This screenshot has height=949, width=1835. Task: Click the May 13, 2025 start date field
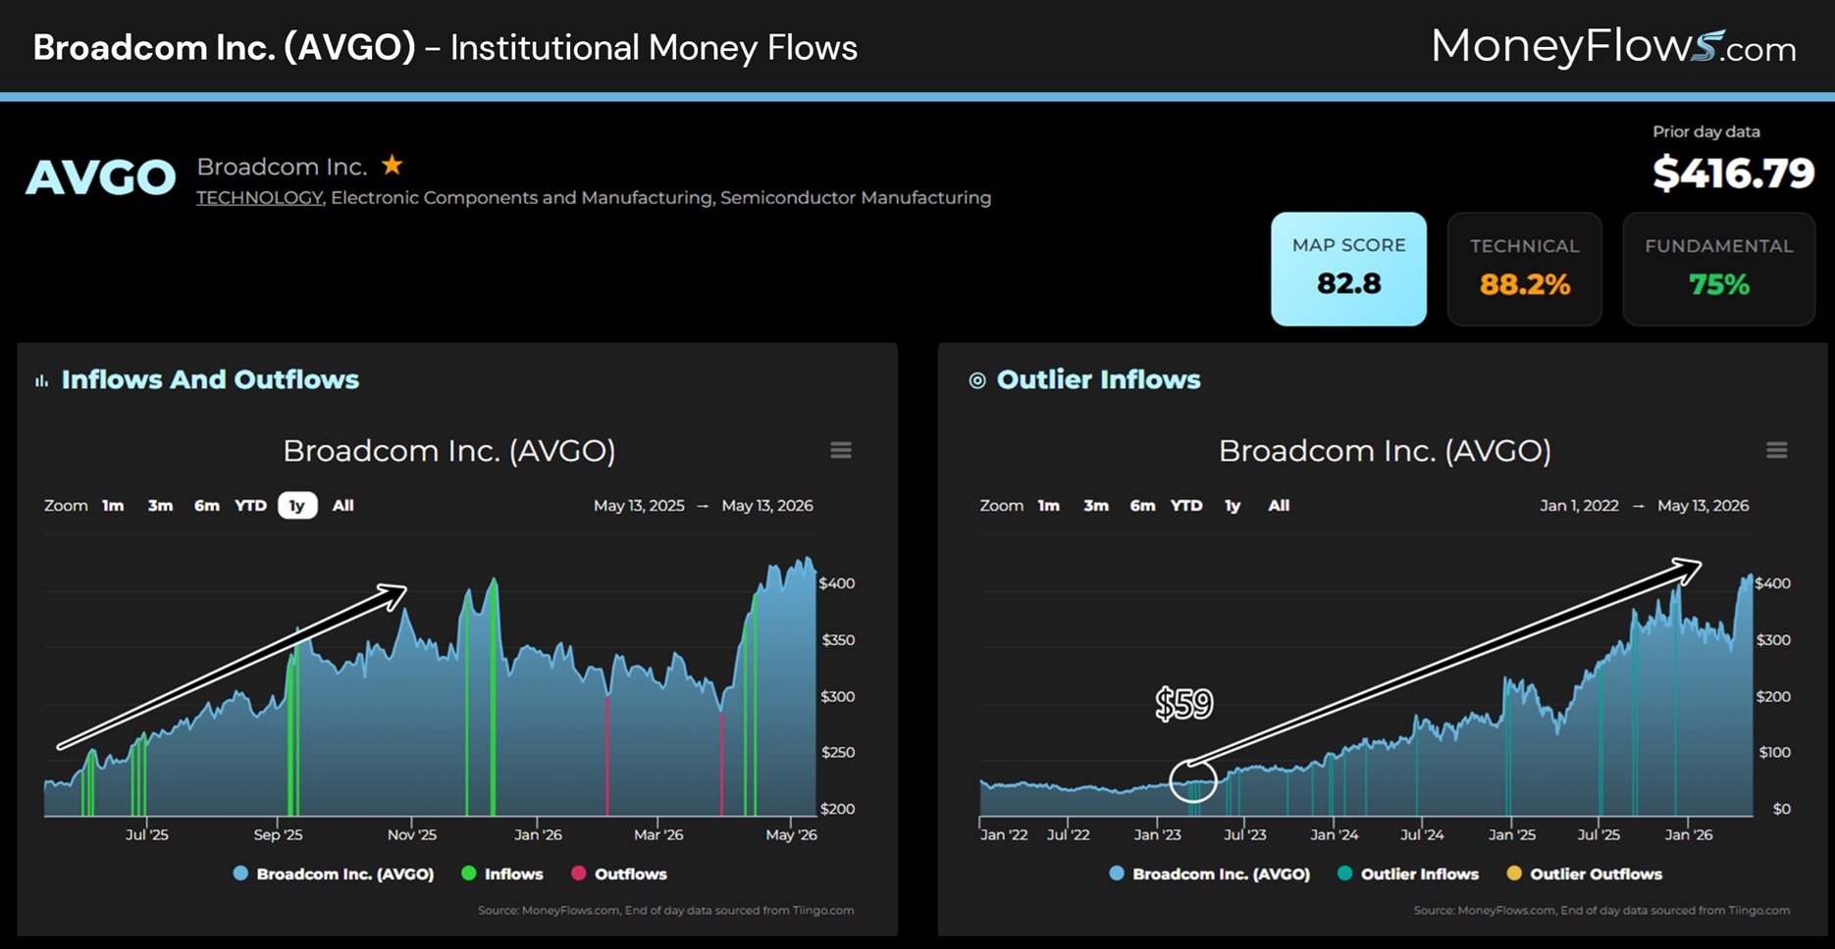tap(639, 506)
